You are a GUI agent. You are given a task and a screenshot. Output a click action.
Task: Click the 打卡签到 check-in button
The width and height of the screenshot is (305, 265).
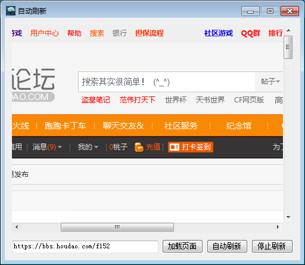(x=191, y=147)
